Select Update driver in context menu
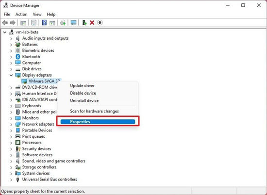The height and width of the screenshot is (195, 267). pyautogui.click(x=82, y=85)
